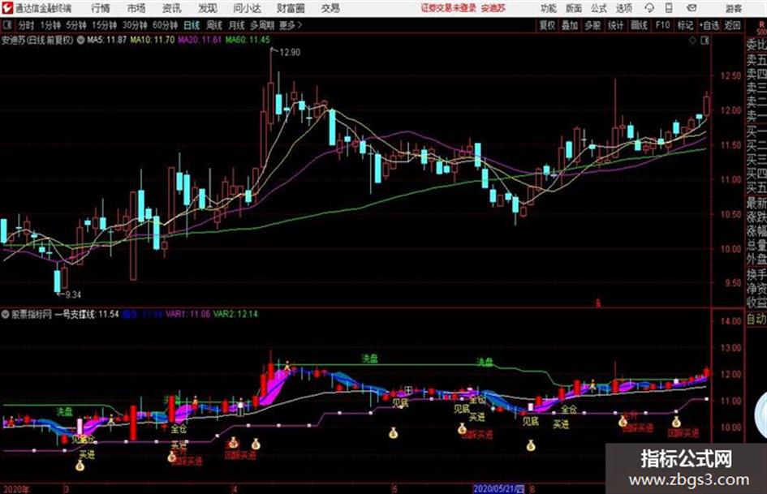Click the 叠加 overlay button
This screenshot has width=767, height=494.
(x=570, y=25)
